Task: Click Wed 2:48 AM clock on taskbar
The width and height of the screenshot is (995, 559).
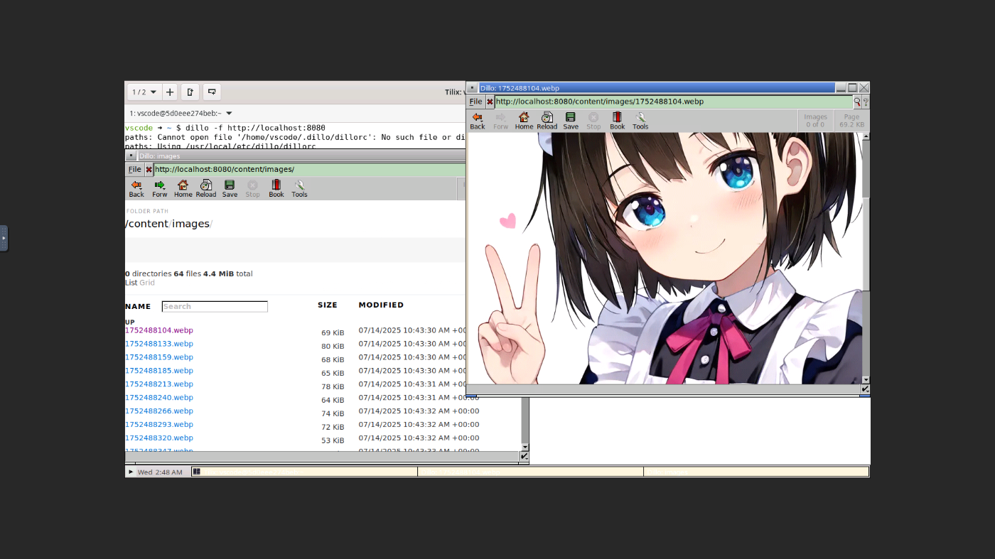Action: (160, 472)
